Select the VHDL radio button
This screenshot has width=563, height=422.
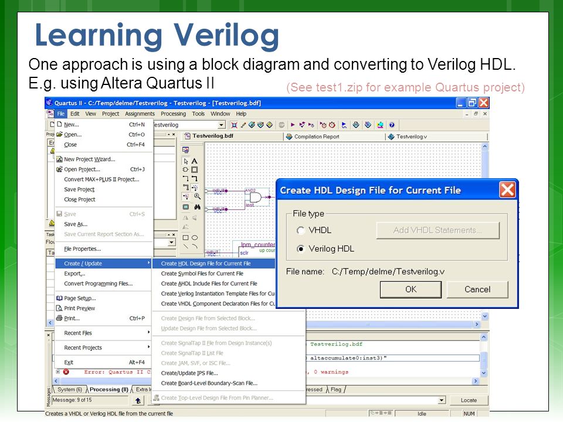click(x=300, y=230)
